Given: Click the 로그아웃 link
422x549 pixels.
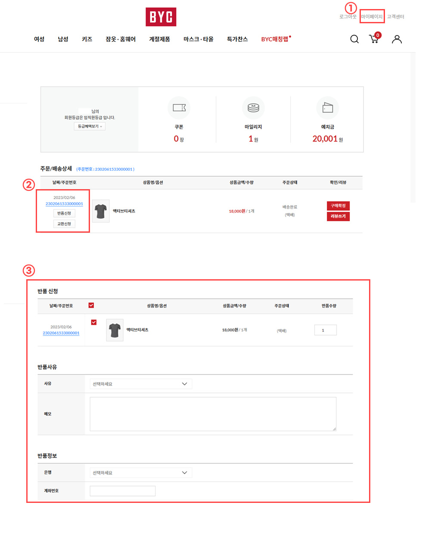Looking at the screenshot, I should pos(348,17).
